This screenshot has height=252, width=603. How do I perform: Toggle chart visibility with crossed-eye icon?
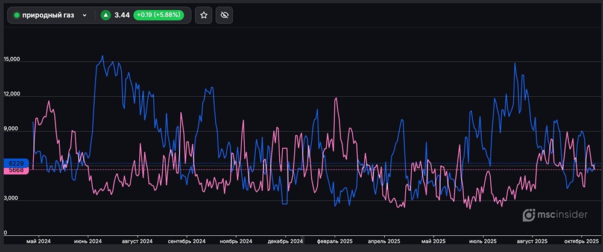click(x=224, y=15)
